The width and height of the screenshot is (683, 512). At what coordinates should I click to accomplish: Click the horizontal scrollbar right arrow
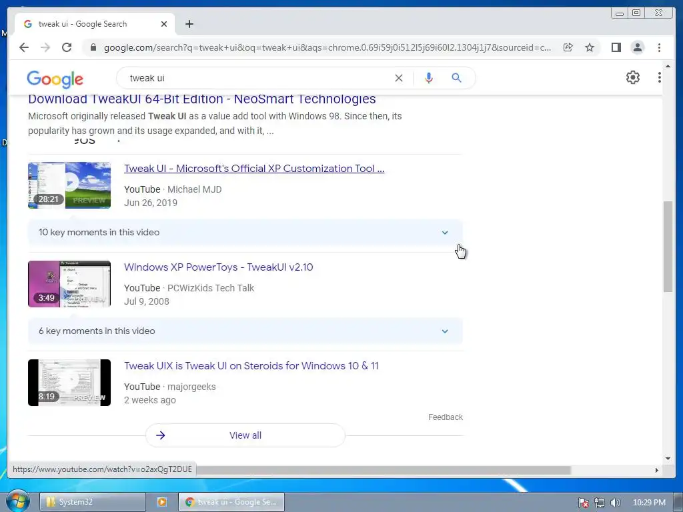657,470
